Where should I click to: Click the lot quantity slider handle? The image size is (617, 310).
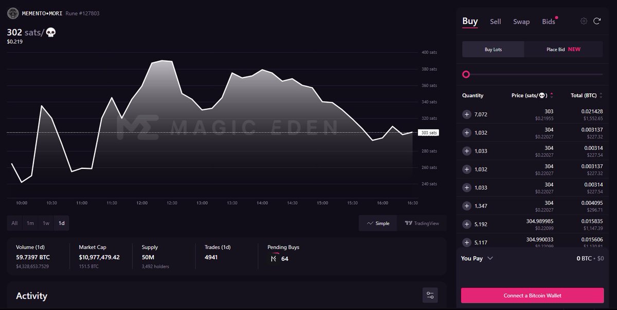coord(466,74)
